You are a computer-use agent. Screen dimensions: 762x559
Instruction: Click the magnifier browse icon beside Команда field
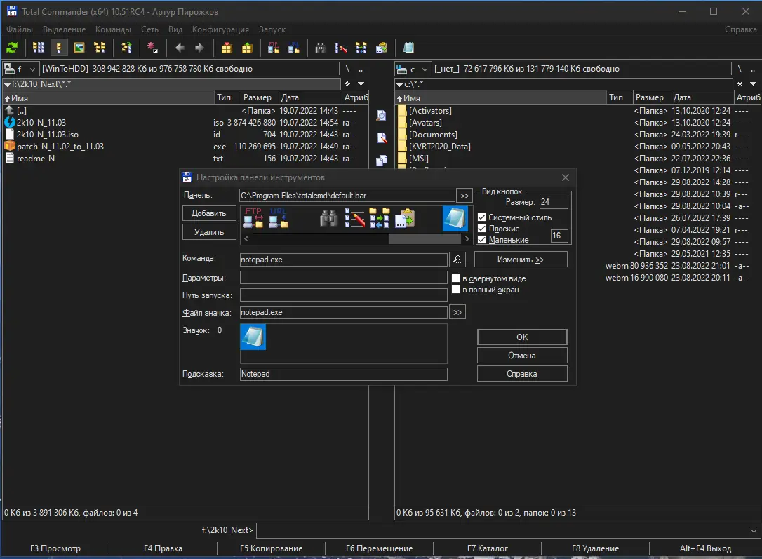pos(457,260)
